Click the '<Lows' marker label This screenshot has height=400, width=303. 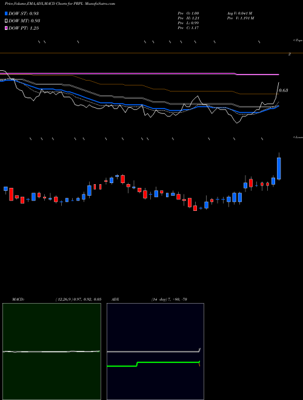[x=298, y=137]
